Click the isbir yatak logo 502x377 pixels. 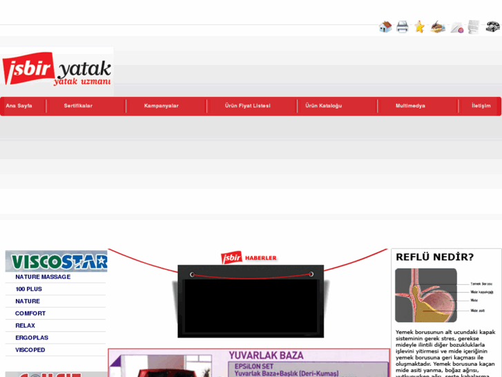(x=57, y=69)
